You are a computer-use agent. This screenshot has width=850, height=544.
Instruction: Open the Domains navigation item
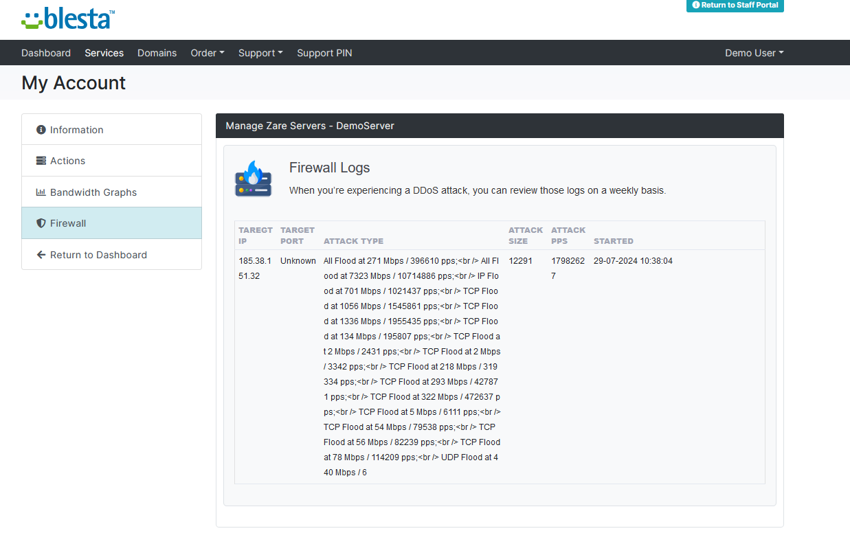coord(157,53)
